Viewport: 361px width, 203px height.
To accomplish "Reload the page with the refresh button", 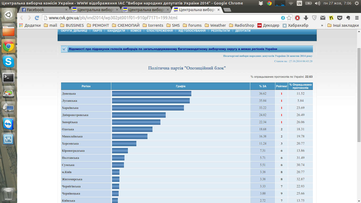I will [37, 18].
